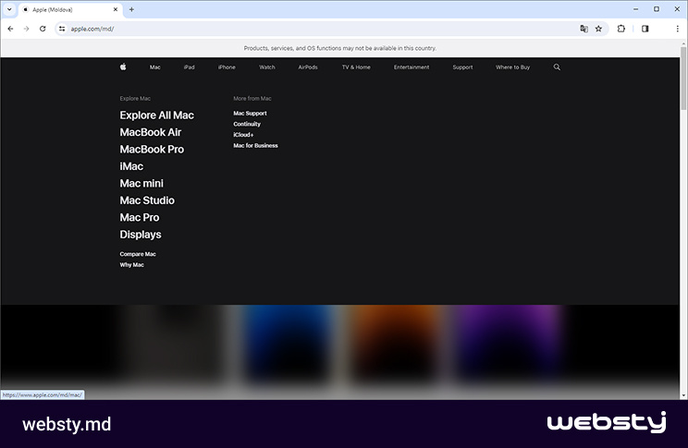Screen dimensions: 688x448
Task: Open Chrome three-dot menu
Action: click(678, 29)
